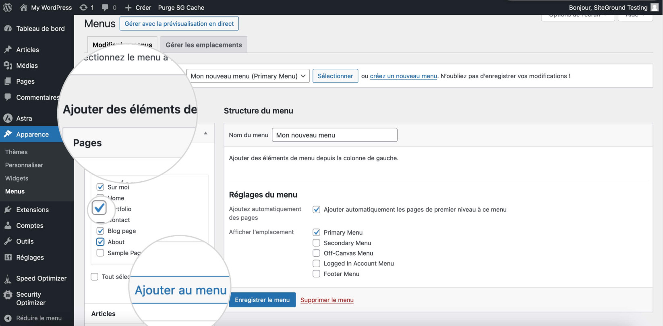Viewport: 663px width, 326px height.
Task: Check the Tout sélectionner checkbox
Action: 95,276
